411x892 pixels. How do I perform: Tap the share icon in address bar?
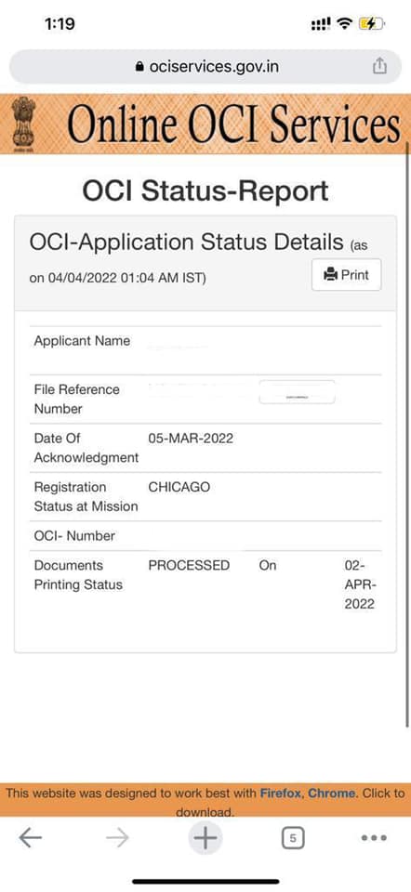click(x=379, y=66)
